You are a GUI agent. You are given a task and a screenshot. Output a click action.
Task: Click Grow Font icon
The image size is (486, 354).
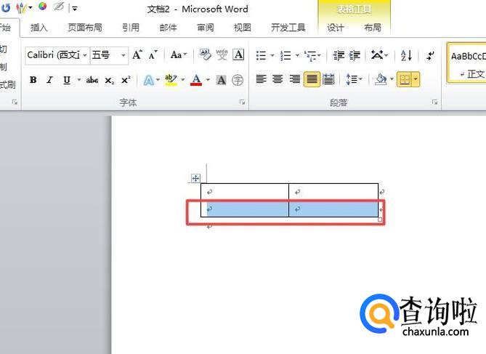(137, 55)
